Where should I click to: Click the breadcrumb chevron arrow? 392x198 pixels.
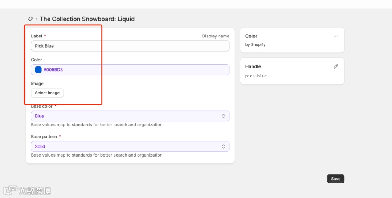coord(37,19)
